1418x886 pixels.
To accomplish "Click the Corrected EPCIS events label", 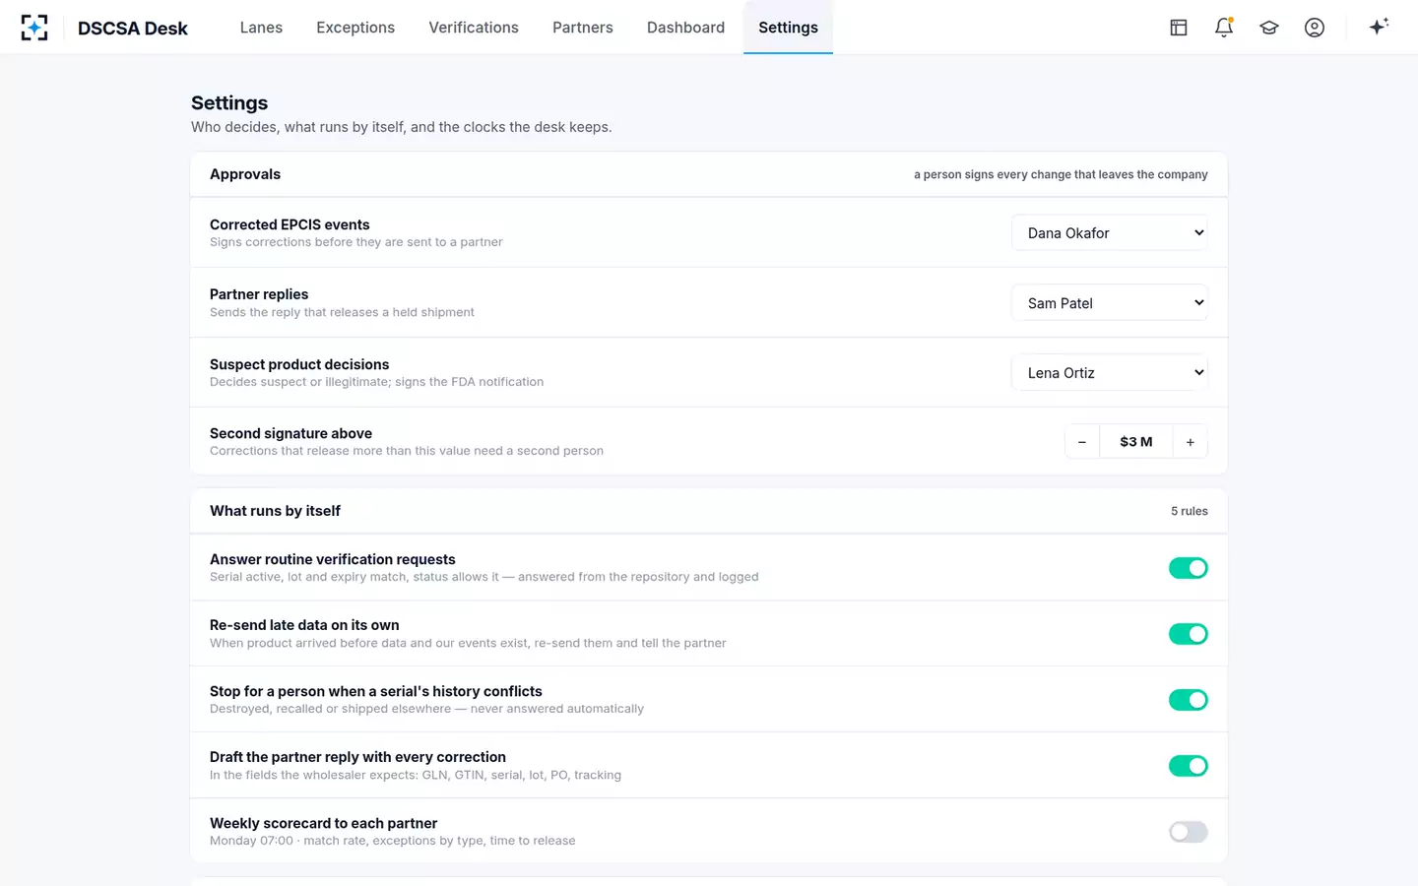I will coord(290,224).
